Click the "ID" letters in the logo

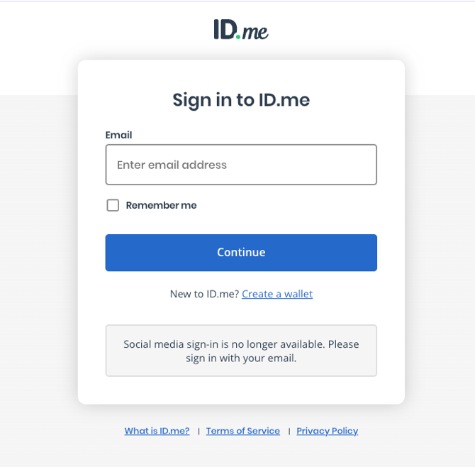(x=224, y=29)
